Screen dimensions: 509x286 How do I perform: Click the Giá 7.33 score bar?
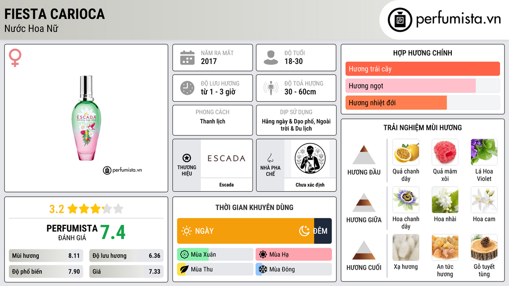pyautogui.click(x=126, y=272)
